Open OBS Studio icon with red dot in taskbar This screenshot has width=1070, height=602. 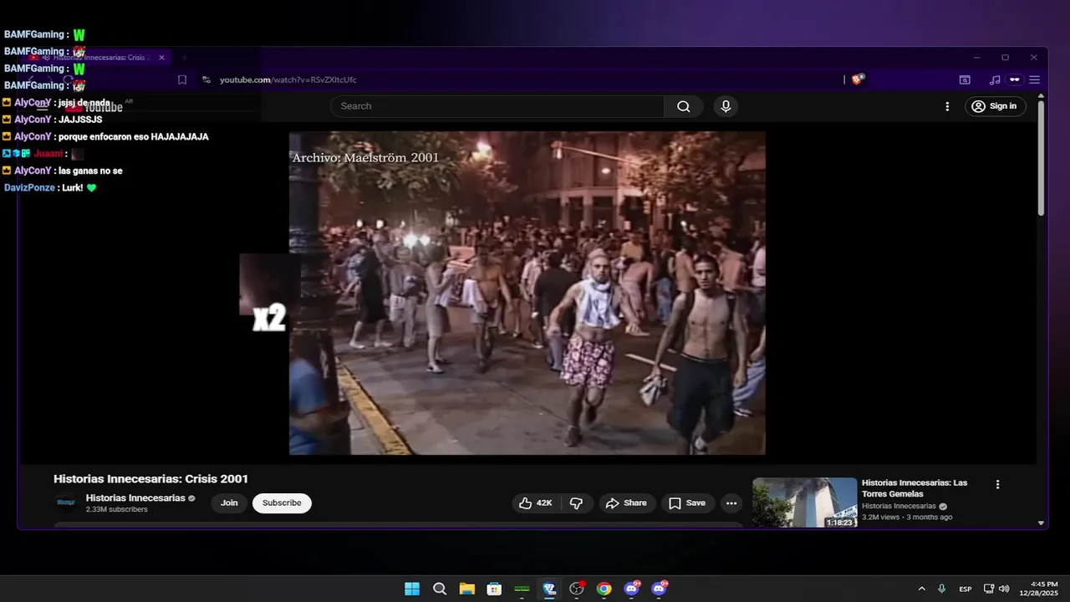(x=577, y=589)
